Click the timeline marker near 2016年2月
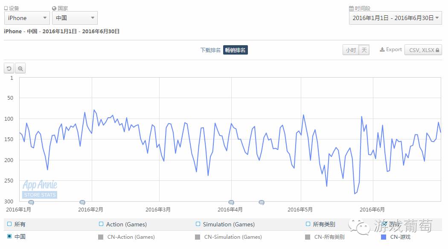448x249 pixels. [82, 203]
